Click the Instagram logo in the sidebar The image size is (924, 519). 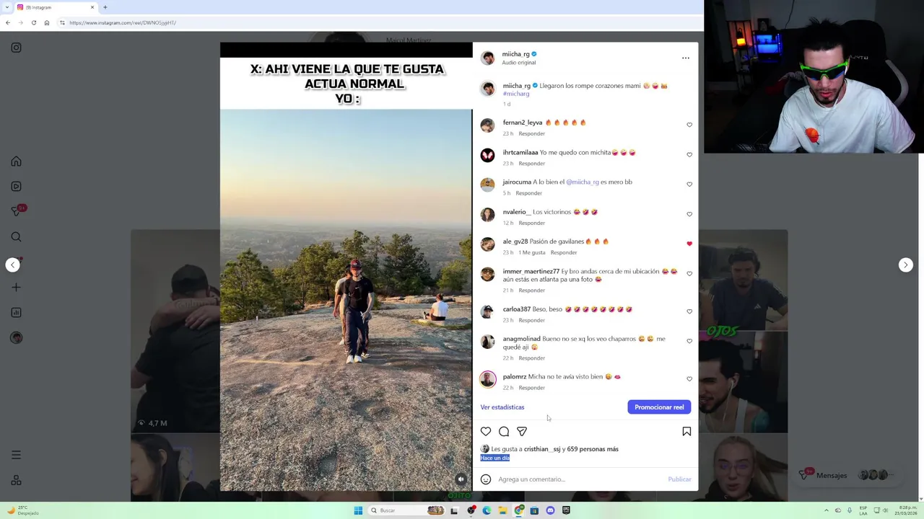[x=16, y=48]
